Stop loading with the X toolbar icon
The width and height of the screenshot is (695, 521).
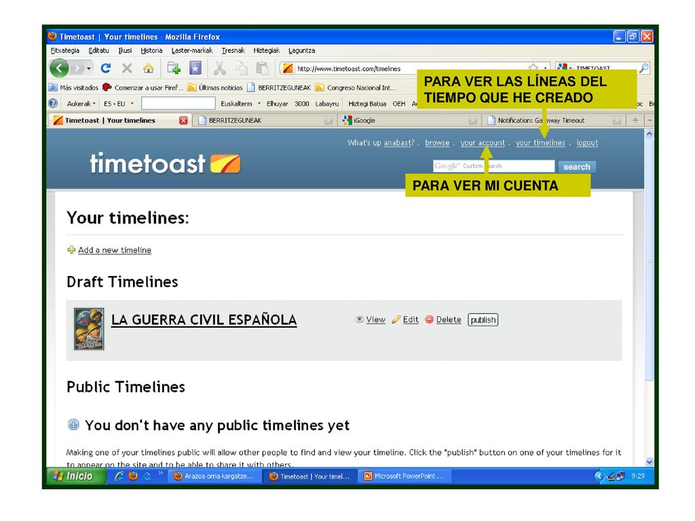[x=127, y=69]
